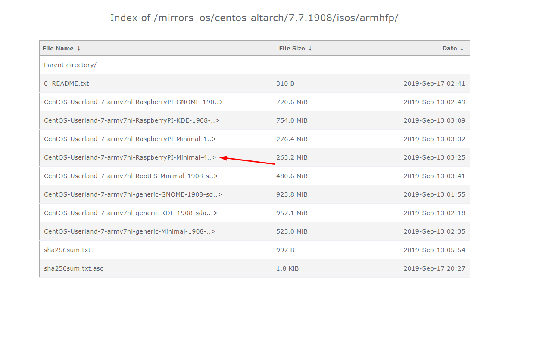Click the date 2019-Sep-13 03:25
Screen dimensions: 540x345
[434, 157]
